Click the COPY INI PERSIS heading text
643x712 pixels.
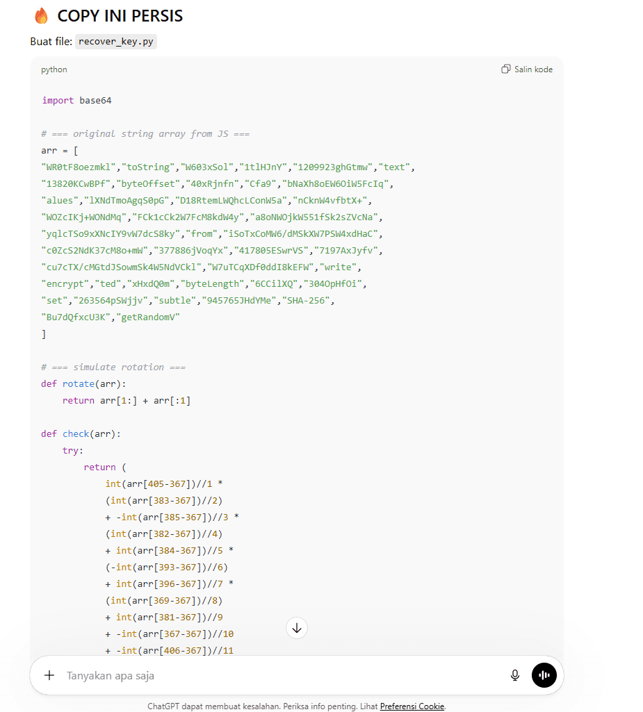coord(120,16)
